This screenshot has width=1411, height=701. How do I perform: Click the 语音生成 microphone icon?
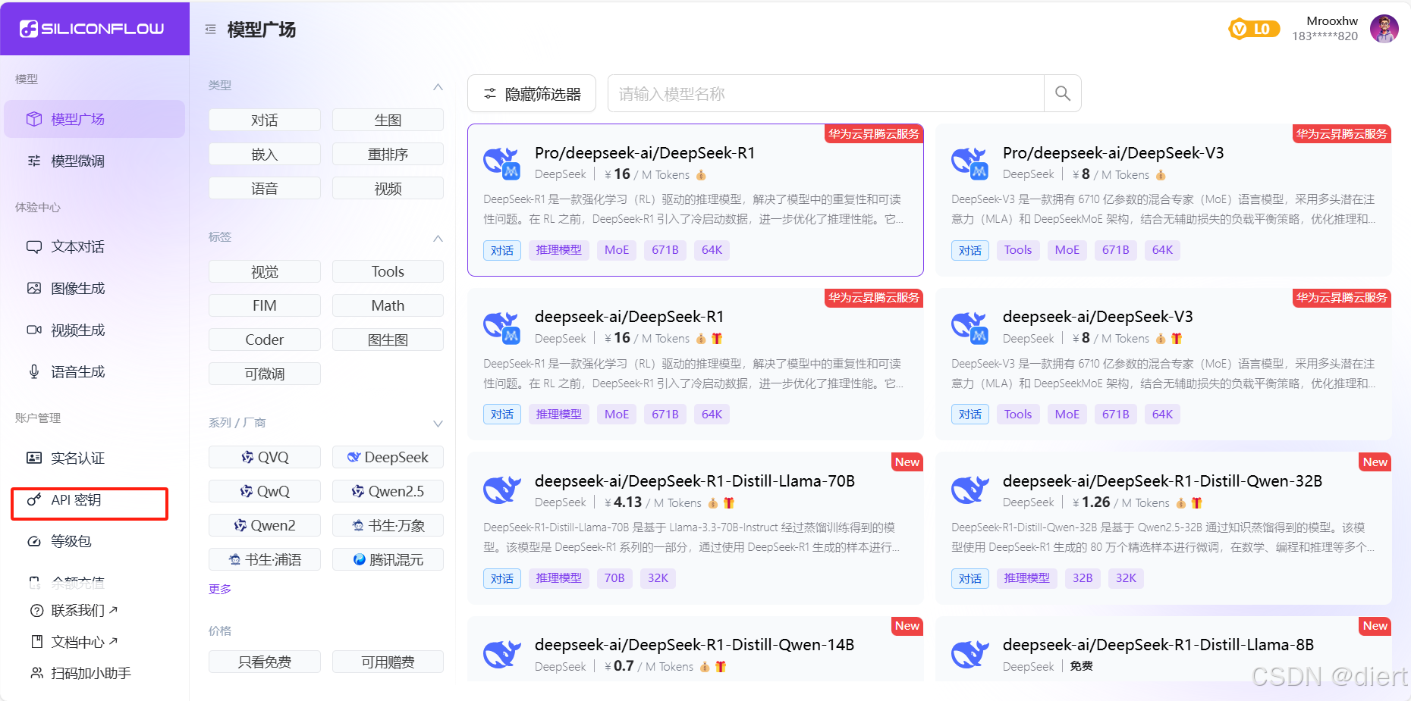coord(34,371)
